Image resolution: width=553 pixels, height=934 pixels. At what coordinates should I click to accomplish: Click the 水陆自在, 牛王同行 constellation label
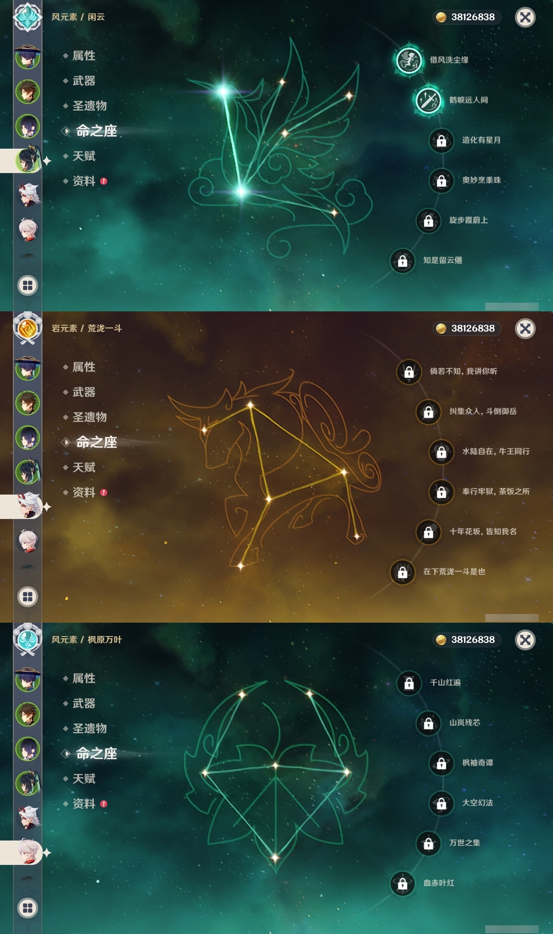coord(496,451)
